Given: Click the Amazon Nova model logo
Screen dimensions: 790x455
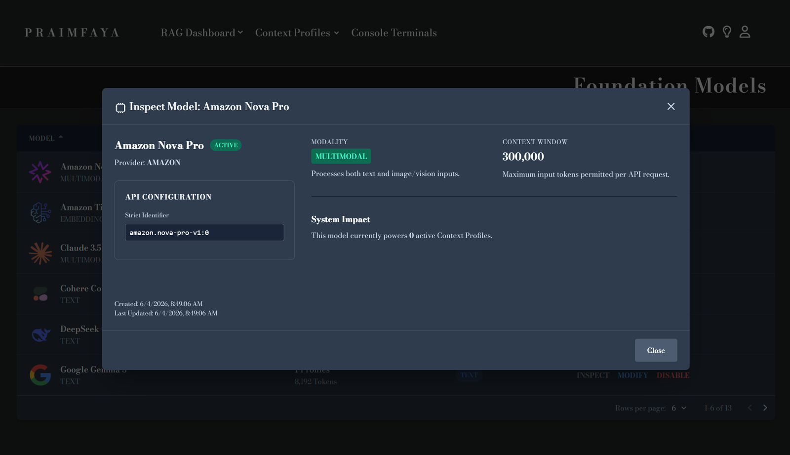Looking at the screenshot, I should tap(40, 172).
